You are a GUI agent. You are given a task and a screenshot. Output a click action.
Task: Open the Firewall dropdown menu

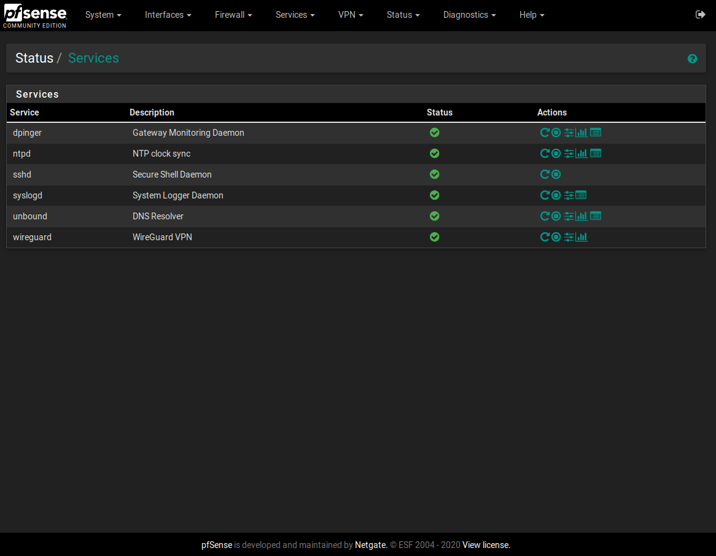[x=233, y=15]
